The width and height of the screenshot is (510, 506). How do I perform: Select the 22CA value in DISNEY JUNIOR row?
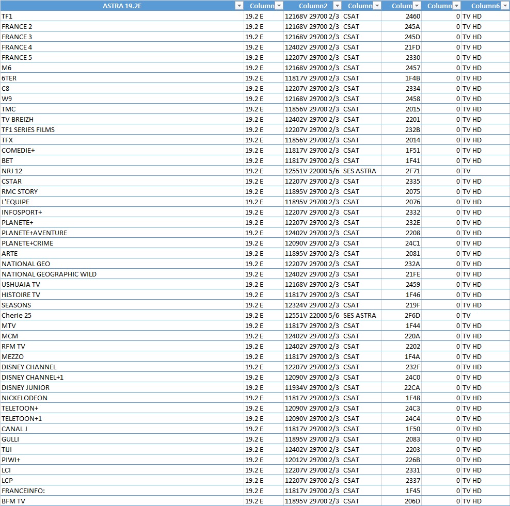pos(402,388)
